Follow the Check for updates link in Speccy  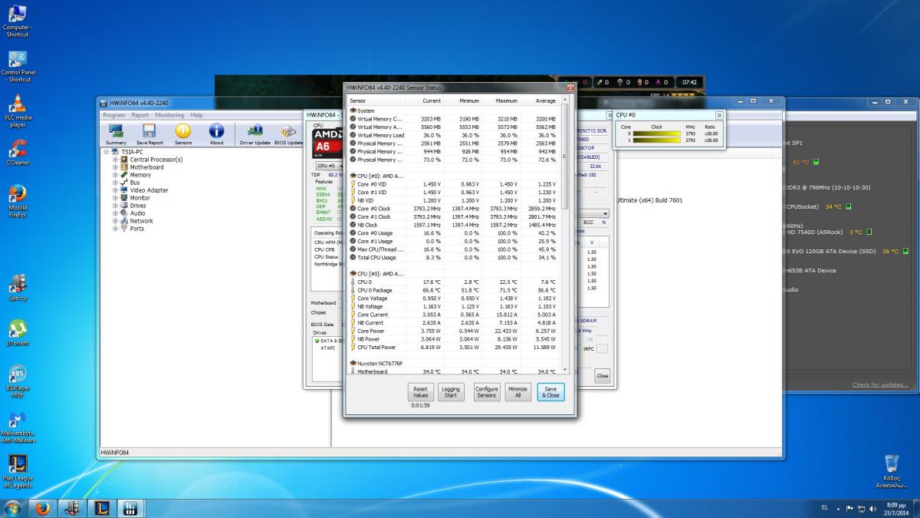click(879, 384)
